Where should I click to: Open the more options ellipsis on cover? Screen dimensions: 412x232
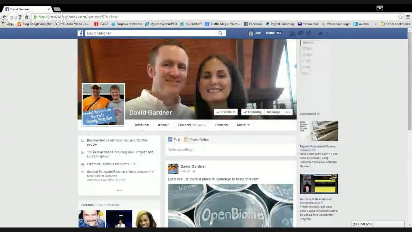pyautogui.click(x=288, y=112)
